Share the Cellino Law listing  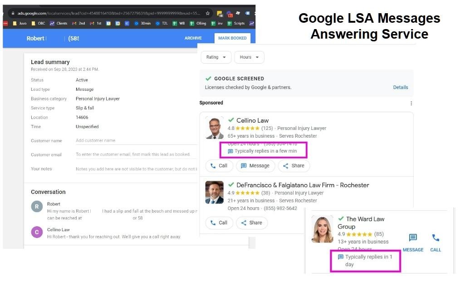[x=294, y=166]
